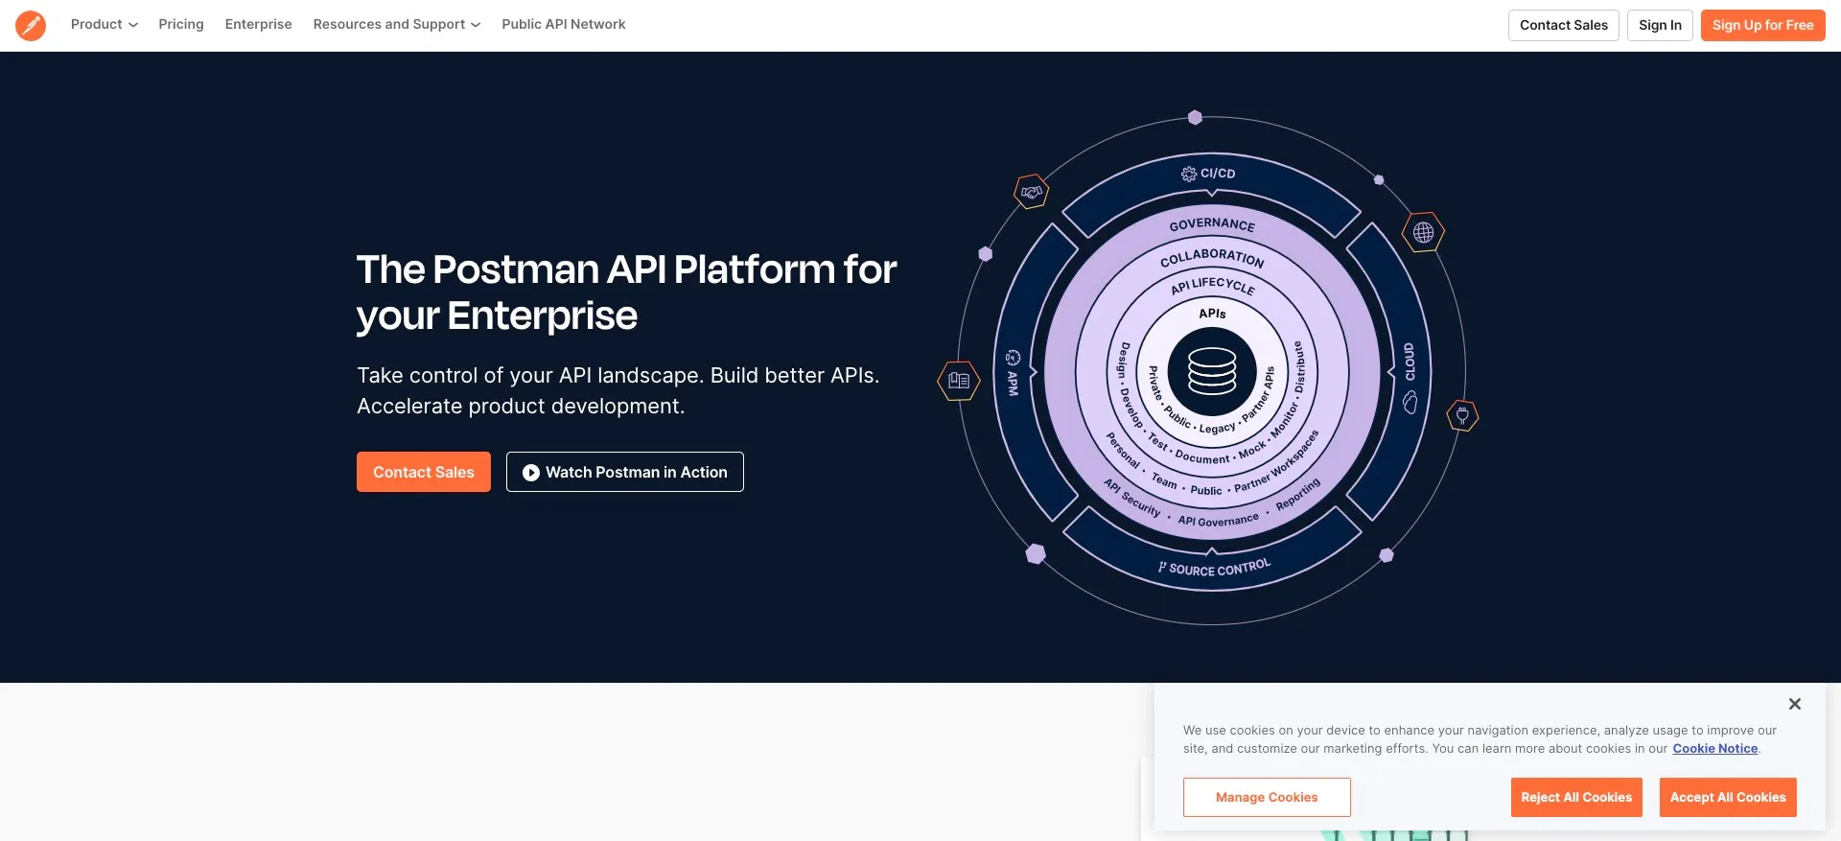Click the open book hexagon icon
The image size is (1841, 841).
coord(959,381)
